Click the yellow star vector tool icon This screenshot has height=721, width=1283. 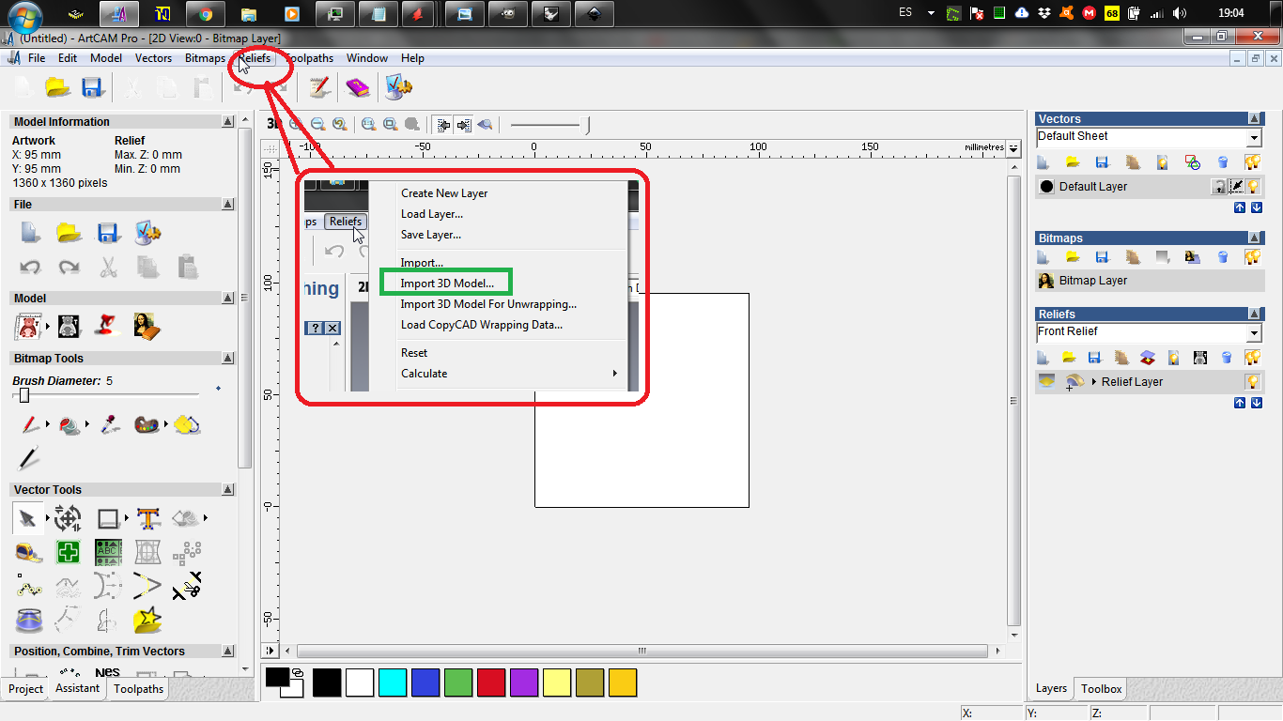coord(147,620)
